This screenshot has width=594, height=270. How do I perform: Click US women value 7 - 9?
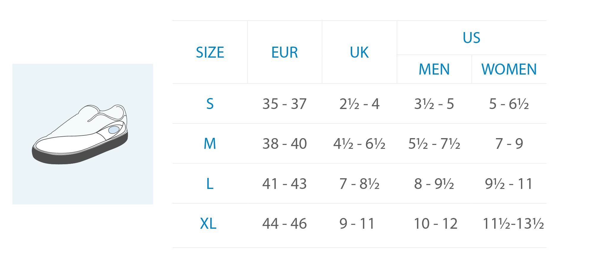(x=509, y=144)
